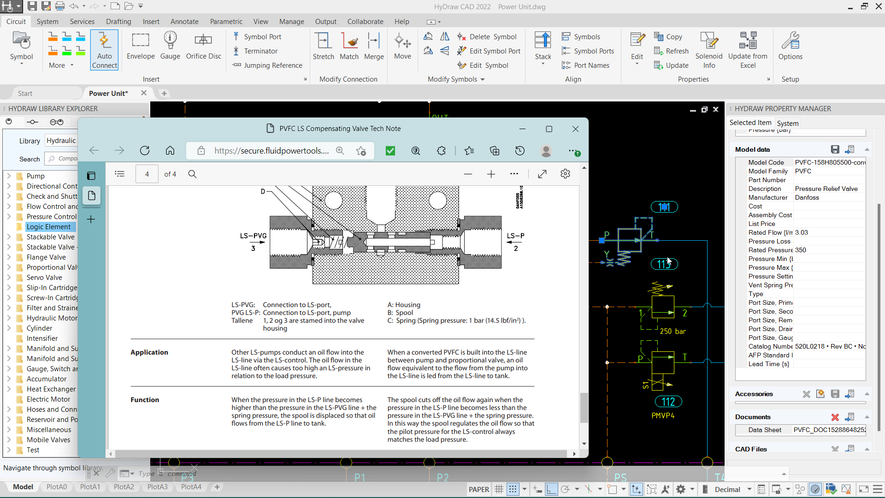This screenshot has width=885, height=498.
Task: Switch to the PlotA2 layout tab
Action: [124, 487]
